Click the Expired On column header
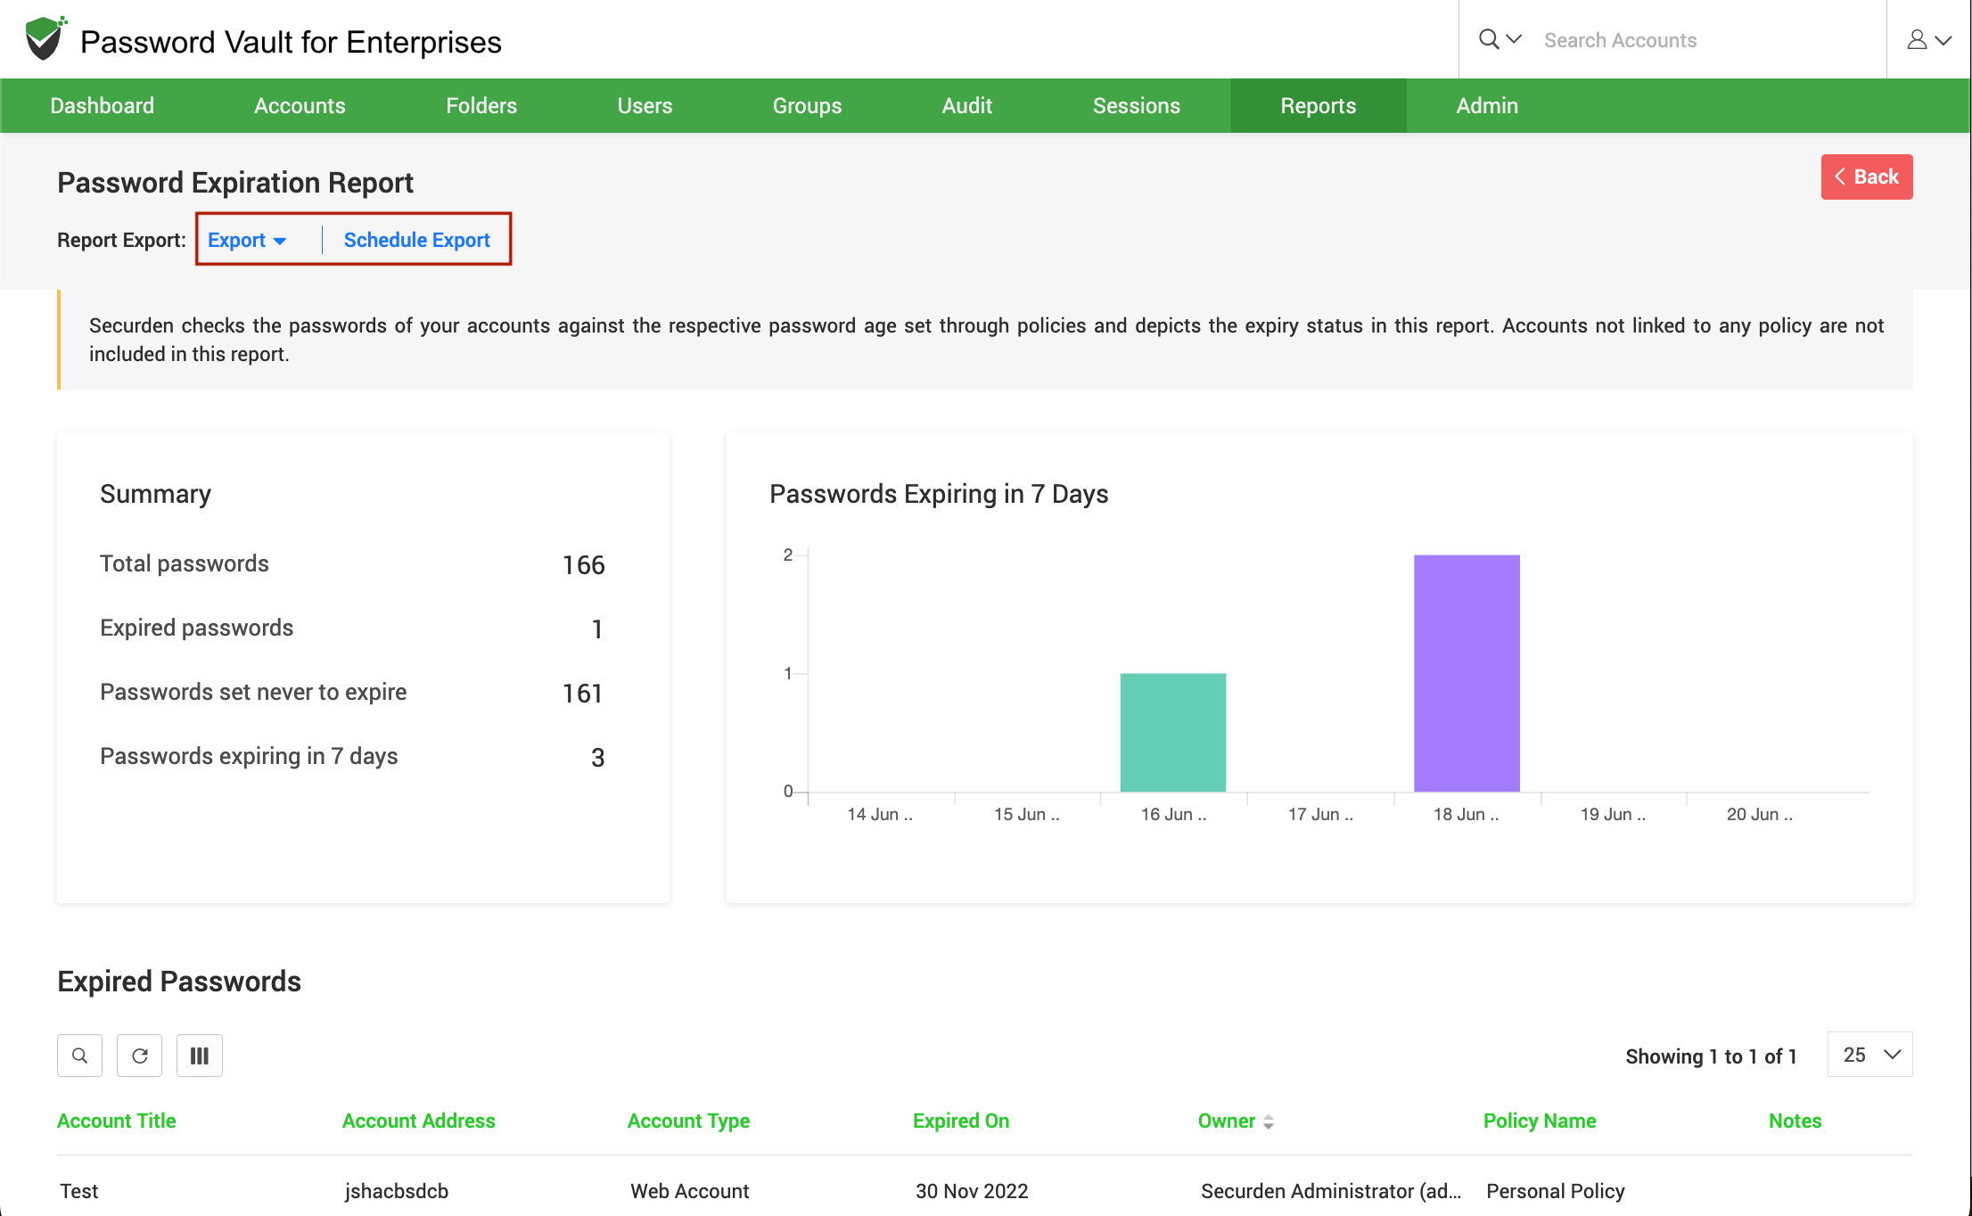The width and height of the screenshot is (1972, 1216). coord(960,1121)
